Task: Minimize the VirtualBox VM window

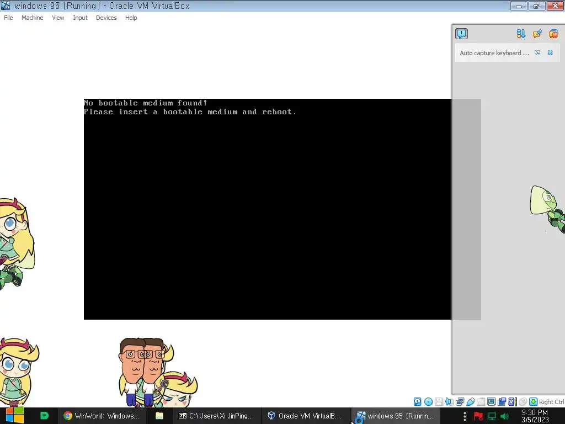Action: (x=519, y=6)
